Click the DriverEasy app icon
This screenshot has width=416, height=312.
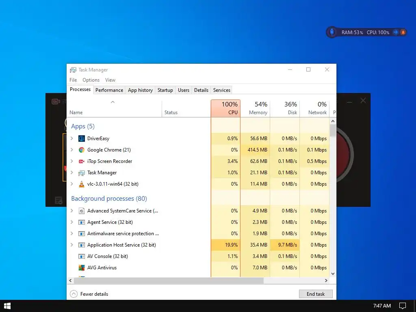[81, 139]
